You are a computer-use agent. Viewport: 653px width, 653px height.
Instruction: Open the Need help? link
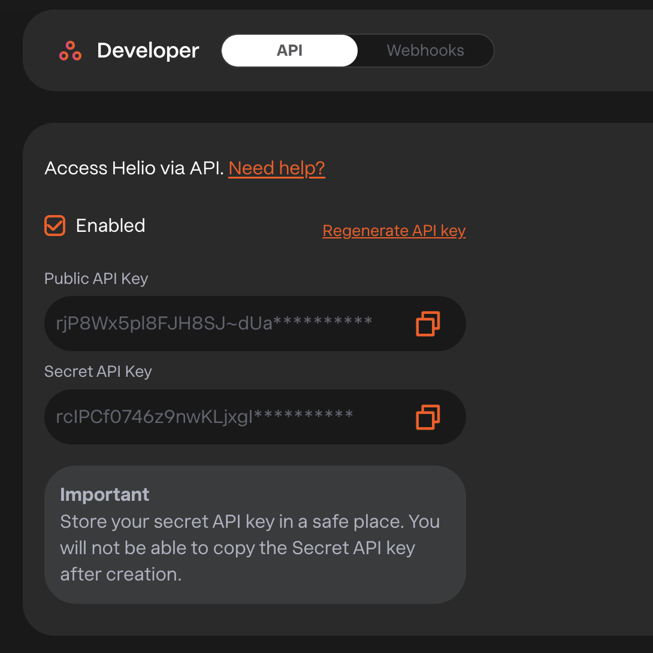[277, 168]
